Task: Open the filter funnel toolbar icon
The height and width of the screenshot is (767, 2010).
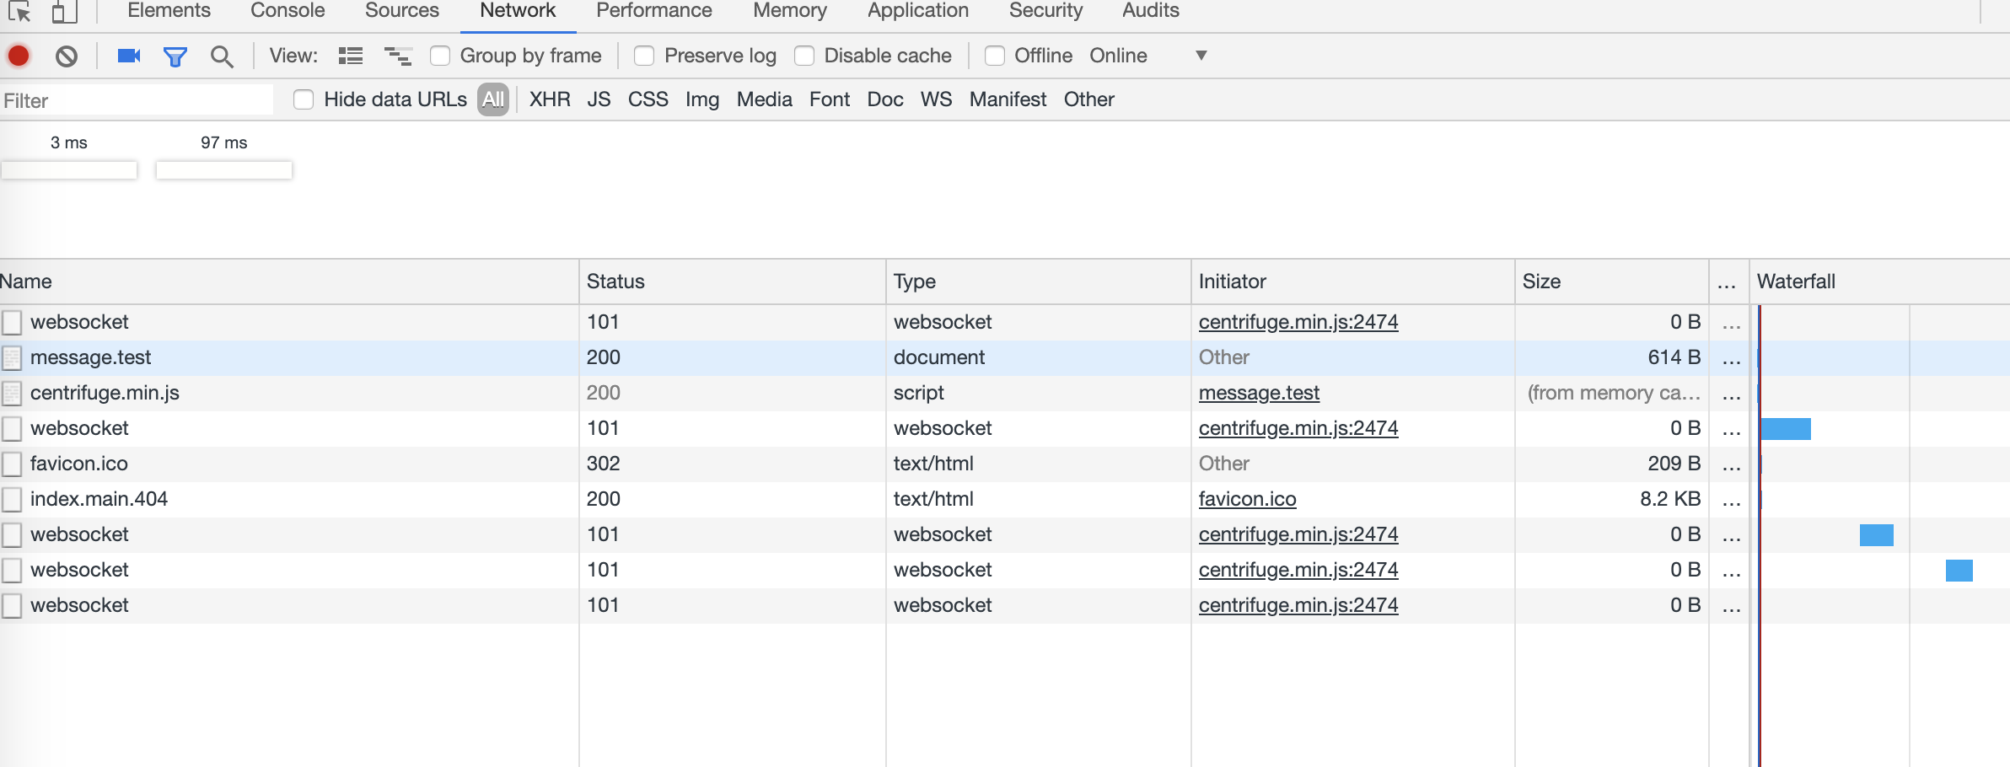Action: pos(175,56)
